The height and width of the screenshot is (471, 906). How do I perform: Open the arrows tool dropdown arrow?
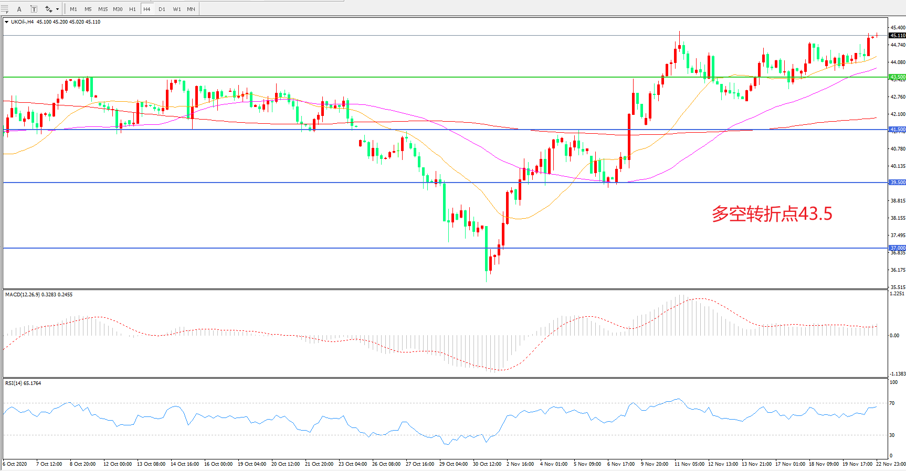pyautogui.click(x=57, y=9)
